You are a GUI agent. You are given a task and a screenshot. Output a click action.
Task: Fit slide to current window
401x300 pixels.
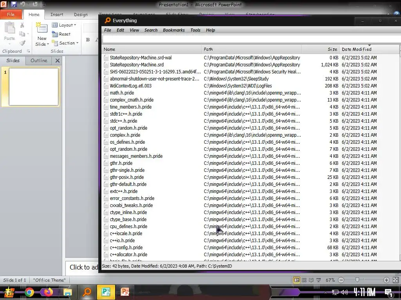396,280
